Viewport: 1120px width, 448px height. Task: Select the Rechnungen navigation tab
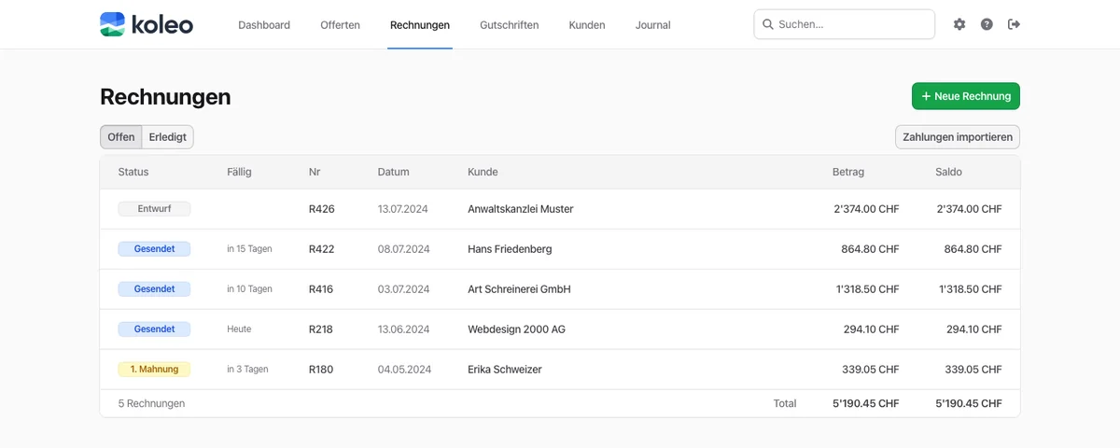tap(420, 25)
